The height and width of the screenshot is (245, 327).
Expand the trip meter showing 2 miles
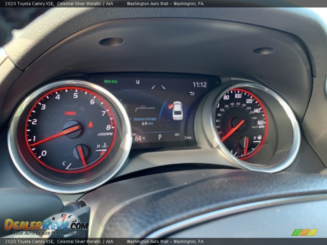(x=188, y=137)
